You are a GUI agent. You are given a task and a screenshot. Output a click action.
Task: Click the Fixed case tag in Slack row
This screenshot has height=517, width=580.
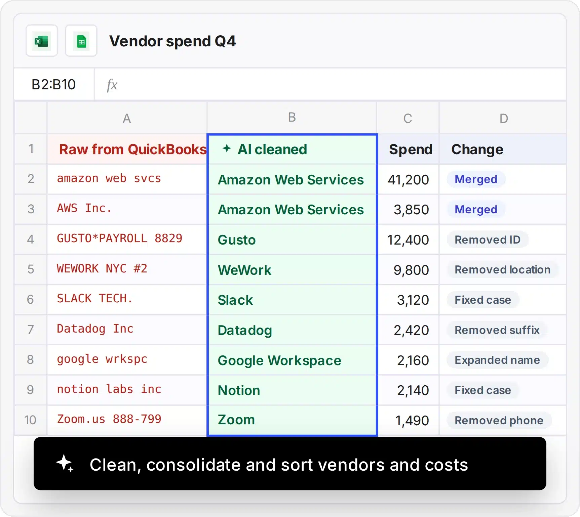click(483, 300)
